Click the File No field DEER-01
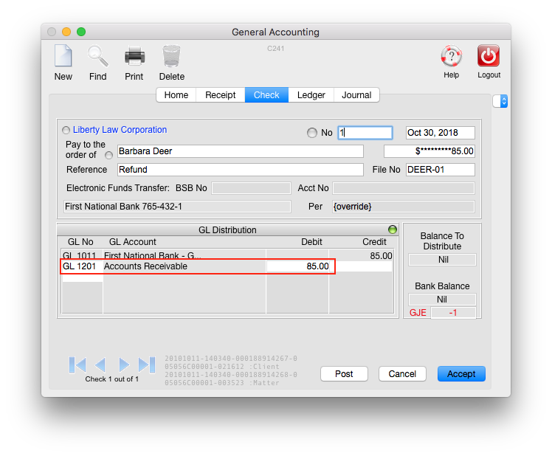This screenshot has width=552, height=456. tap(440, 170)
